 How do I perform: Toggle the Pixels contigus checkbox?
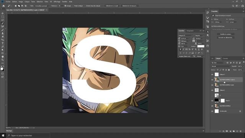pyautogui.click(x=73, y=6)
